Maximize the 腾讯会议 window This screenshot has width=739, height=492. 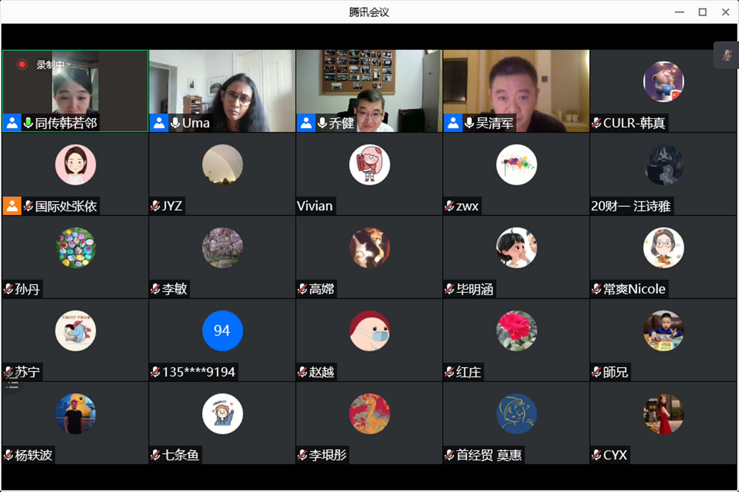click(702, 12)
